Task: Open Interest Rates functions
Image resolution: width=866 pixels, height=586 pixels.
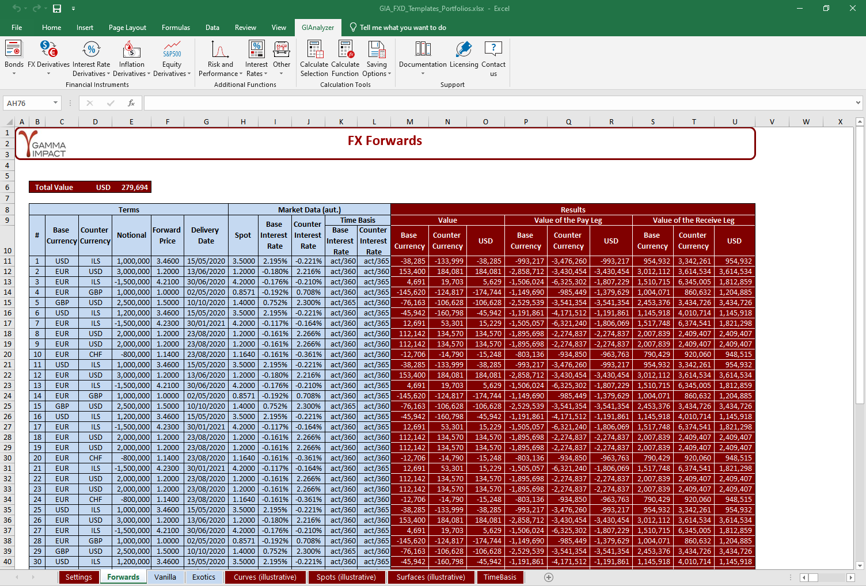Action: (256, 58)
